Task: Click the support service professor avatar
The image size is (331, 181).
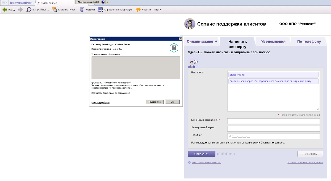Action: point(189,24)
